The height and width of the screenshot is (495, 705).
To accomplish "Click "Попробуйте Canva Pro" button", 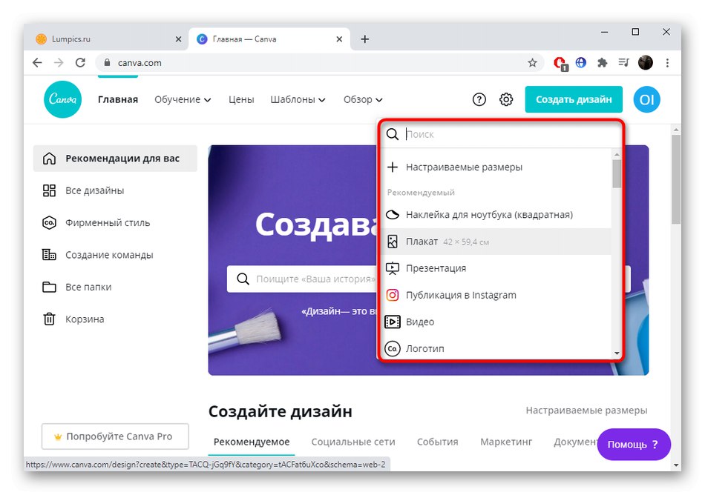I will click(x=114, y=436).
